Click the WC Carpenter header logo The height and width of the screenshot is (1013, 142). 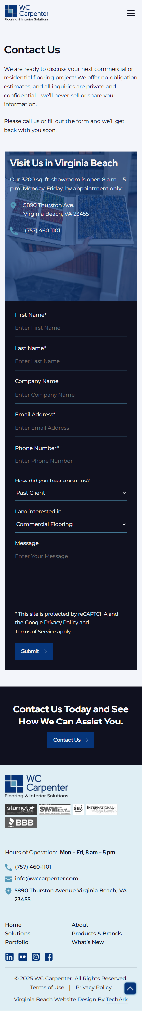coord(27,13)
